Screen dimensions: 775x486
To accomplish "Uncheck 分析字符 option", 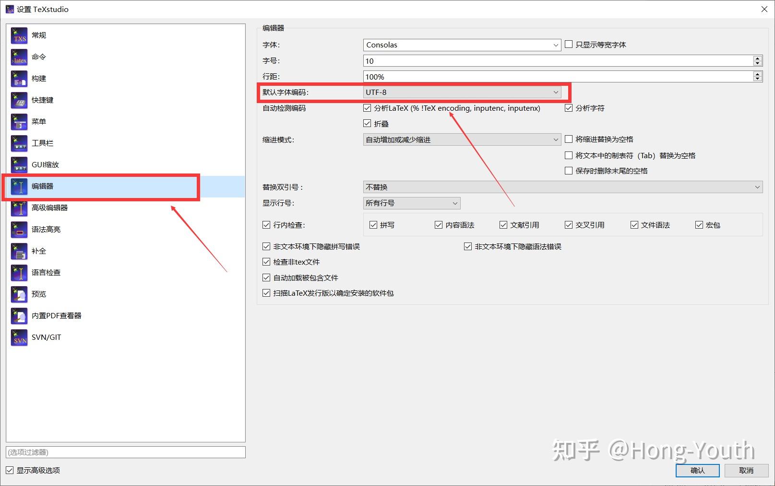I will coord(569,108).
